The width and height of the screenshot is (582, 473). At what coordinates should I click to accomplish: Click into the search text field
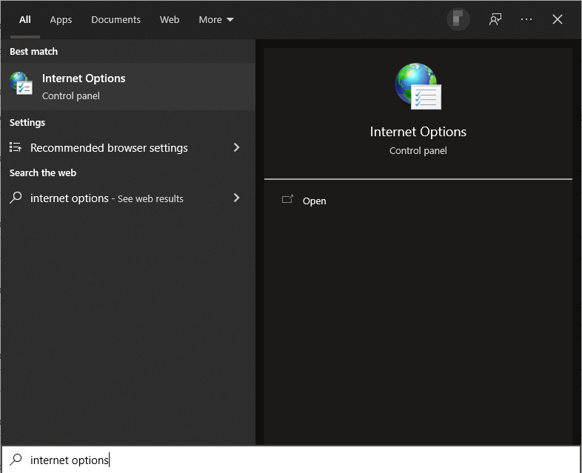click(x=296, y=460)
